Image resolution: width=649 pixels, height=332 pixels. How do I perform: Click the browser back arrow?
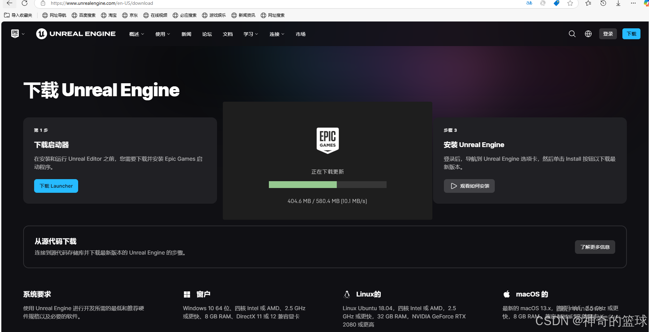click(10, 3)
